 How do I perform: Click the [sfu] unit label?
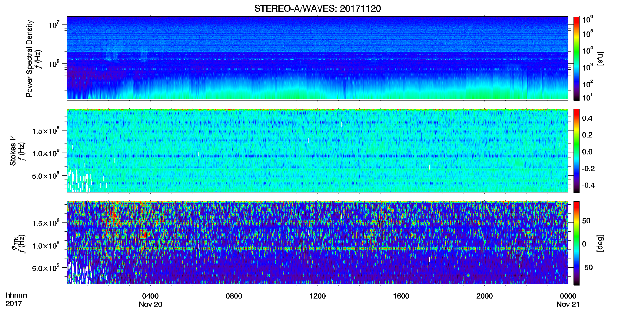[x=600, y=58]
